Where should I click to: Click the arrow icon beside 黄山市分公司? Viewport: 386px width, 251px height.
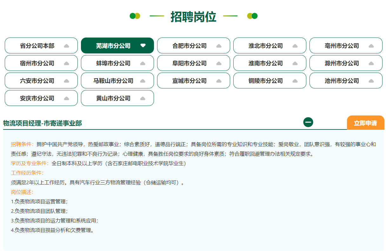click(143, 98)
